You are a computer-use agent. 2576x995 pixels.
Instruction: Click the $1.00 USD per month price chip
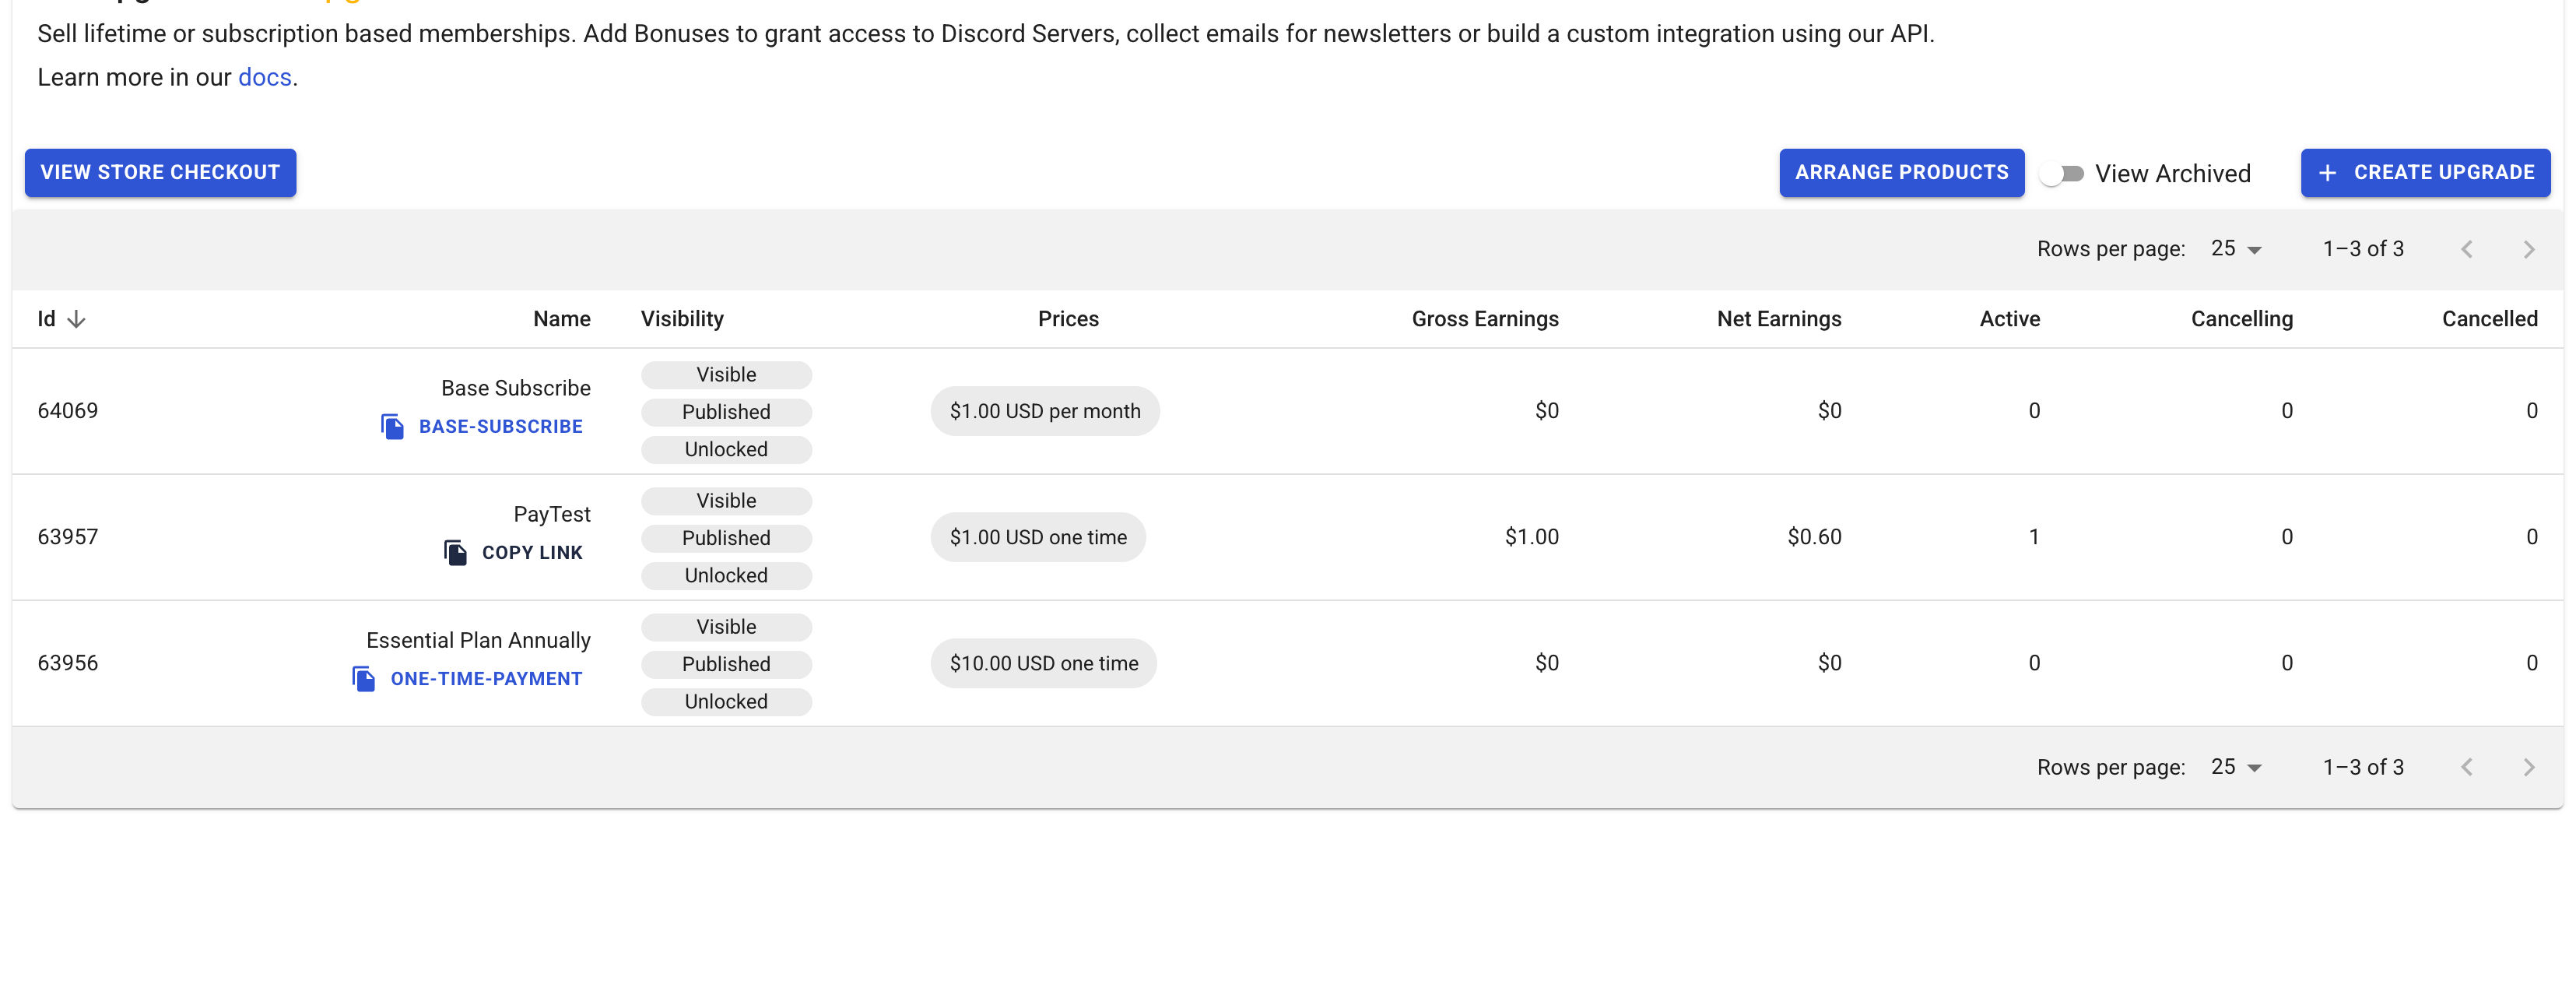pos(1044,411)
